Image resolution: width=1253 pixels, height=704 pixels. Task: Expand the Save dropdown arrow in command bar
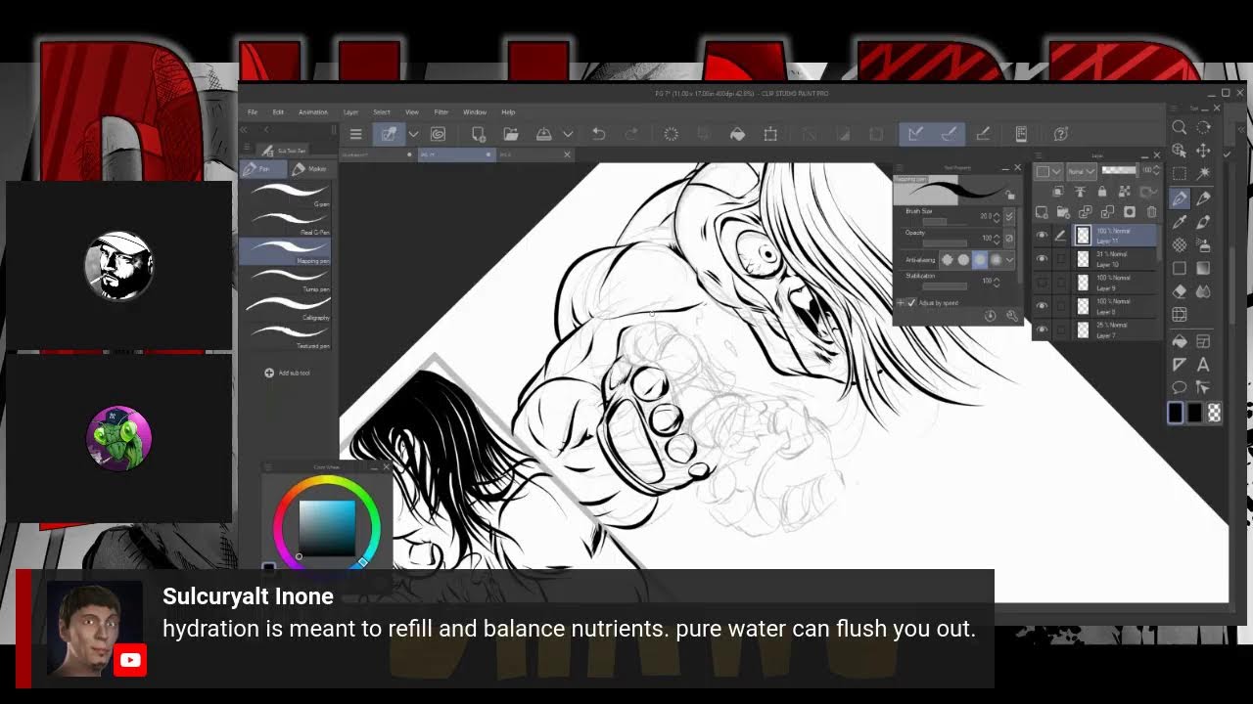coord(567,134)
